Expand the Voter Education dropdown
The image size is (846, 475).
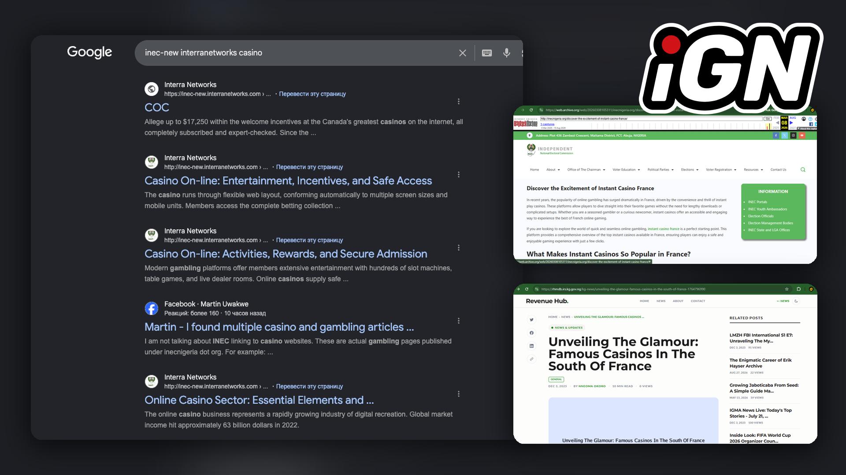pyautogui.click(x=626, y=170)
